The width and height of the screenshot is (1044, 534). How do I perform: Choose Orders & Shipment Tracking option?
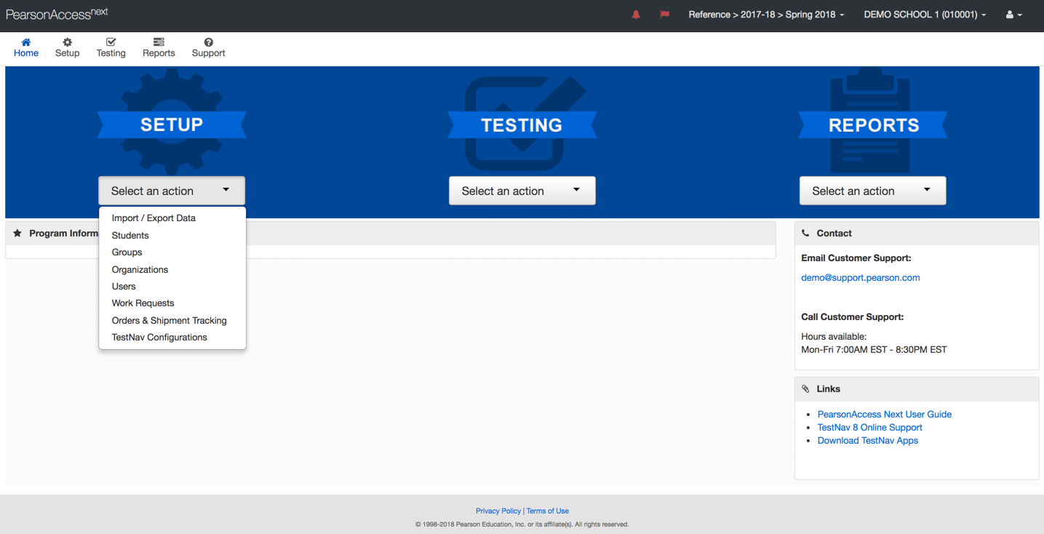169,321
